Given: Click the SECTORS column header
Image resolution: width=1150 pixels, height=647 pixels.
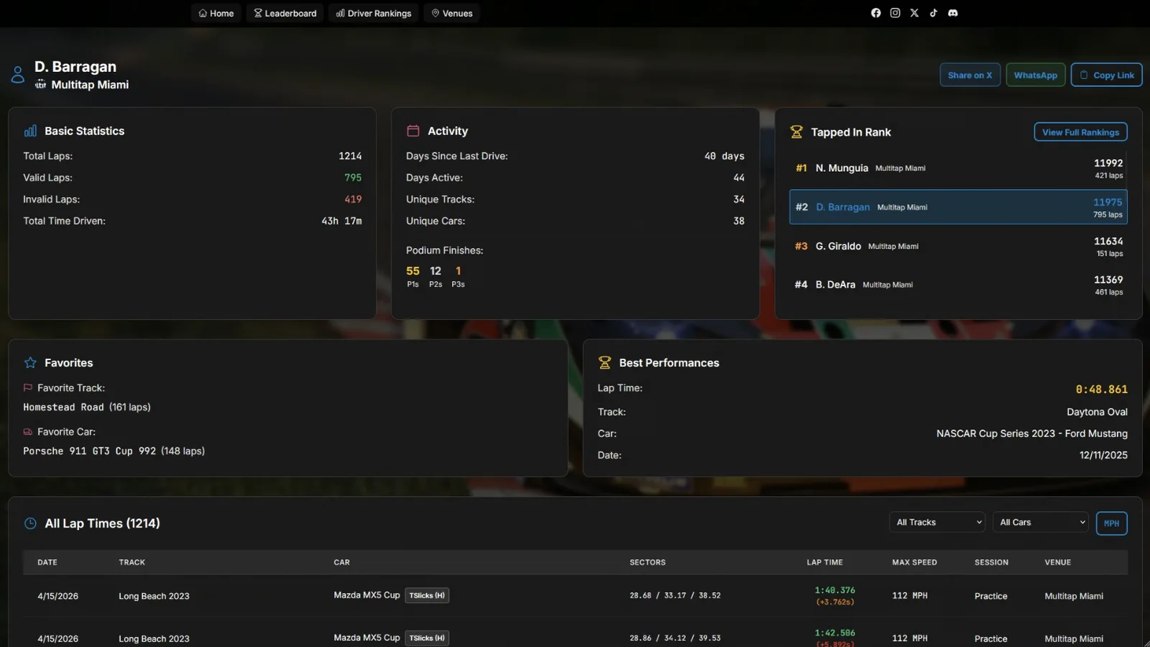Looking at the screenshot, I should (x=648, y=562).
